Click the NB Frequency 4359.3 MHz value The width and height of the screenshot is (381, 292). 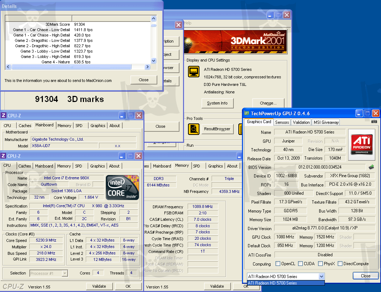click(x=229, y=191)
